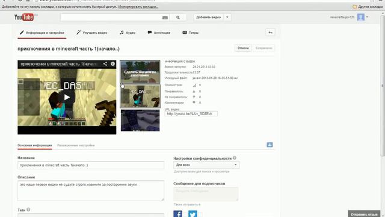Open the Другие закладки folder
This screenshot has height=217, width=385.
[x=368, y=7]
